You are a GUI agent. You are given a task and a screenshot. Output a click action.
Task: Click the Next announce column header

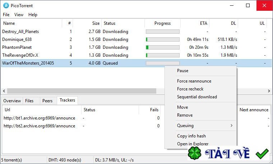click(x=254, y=110)
